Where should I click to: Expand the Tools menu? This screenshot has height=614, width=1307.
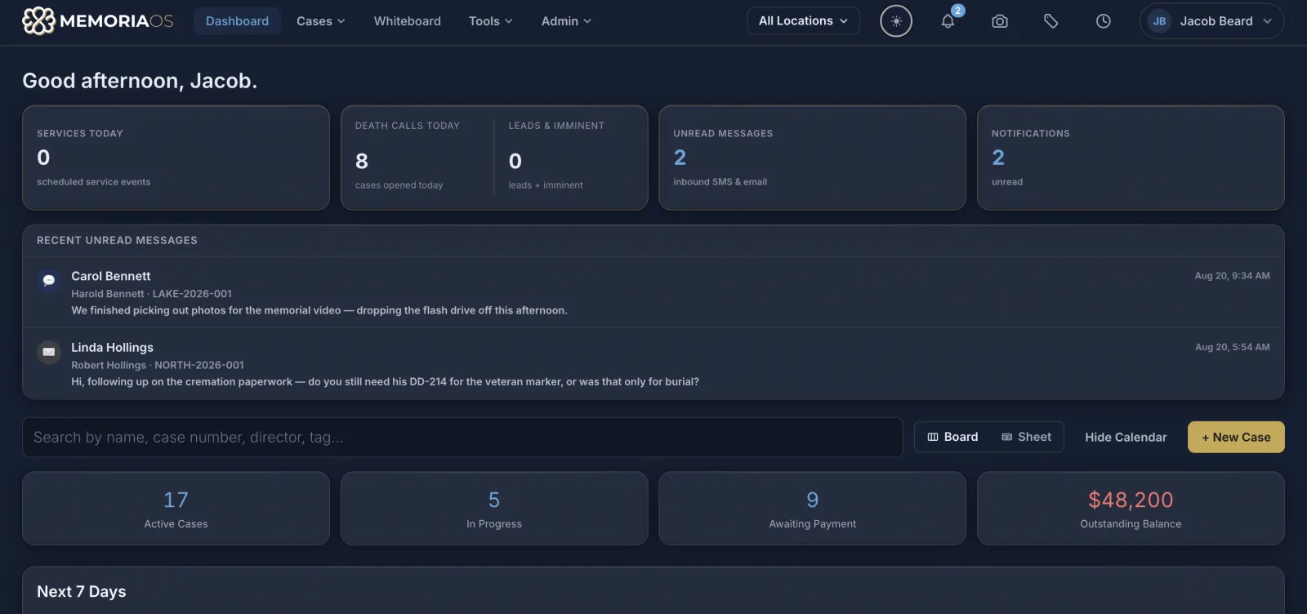tap(490, 21)
